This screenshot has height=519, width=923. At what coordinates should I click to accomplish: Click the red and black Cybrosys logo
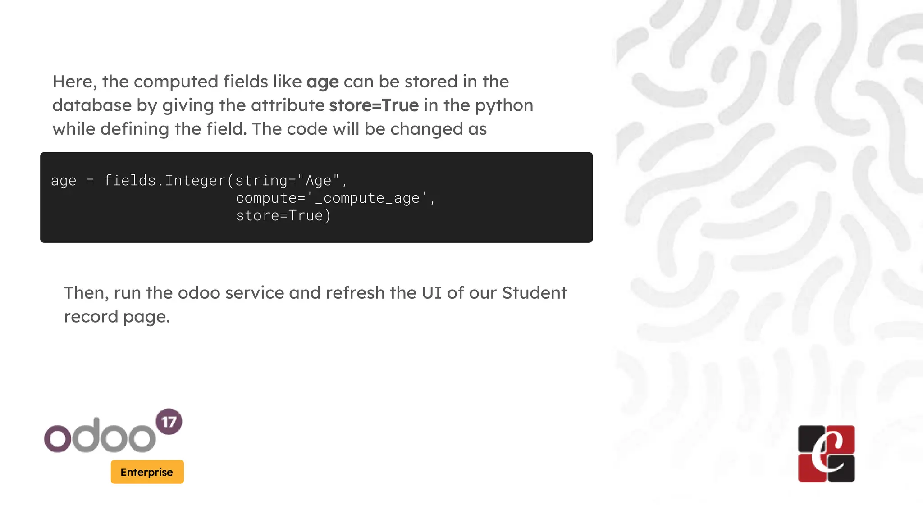826,454
